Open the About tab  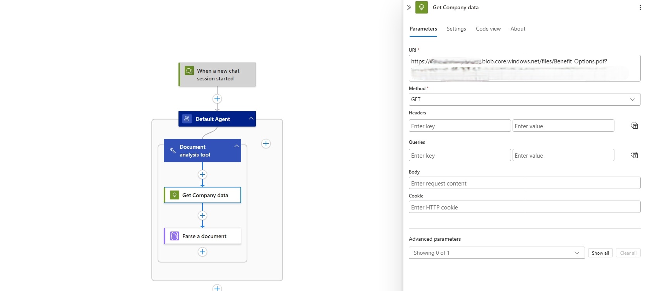point(518,29)
